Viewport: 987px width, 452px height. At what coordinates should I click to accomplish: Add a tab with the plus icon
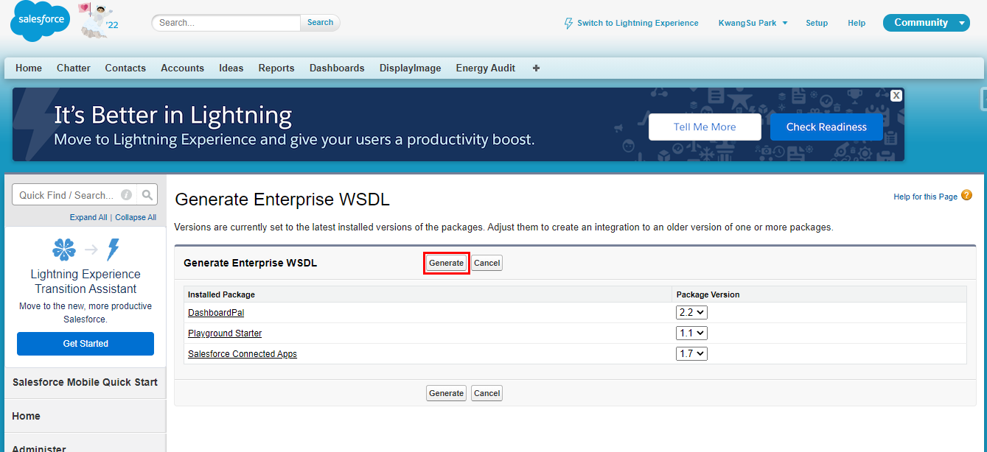(536, 68)
